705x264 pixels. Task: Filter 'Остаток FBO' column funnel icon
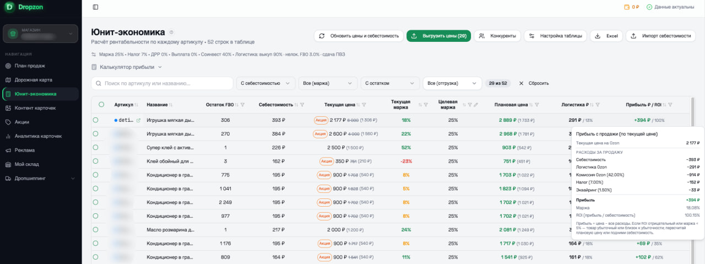[243, 105]
